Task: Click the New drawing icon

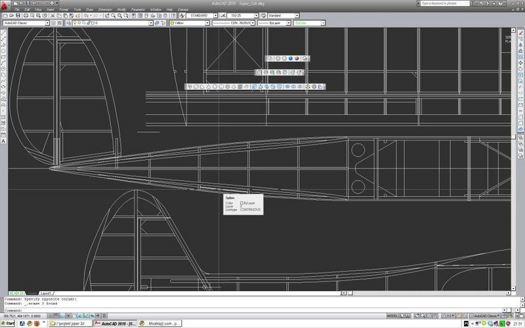Action: 5,16
